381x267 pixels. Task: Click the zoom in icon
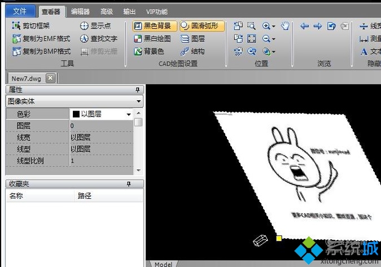point(266,26)
